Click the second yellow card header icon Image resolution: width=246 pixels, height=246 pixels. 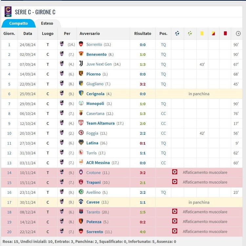(x=213, y=33)
